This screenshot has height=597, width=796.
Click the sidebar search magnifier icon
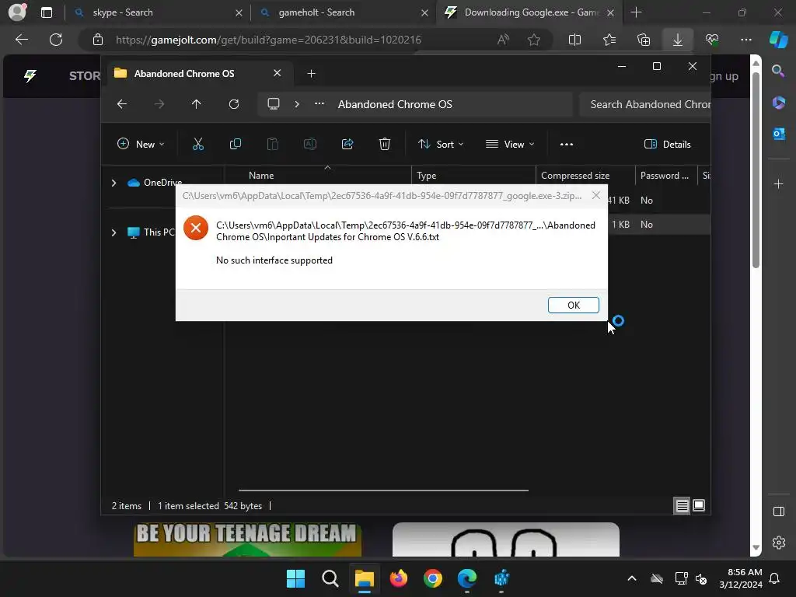click(x=778, y=71)
